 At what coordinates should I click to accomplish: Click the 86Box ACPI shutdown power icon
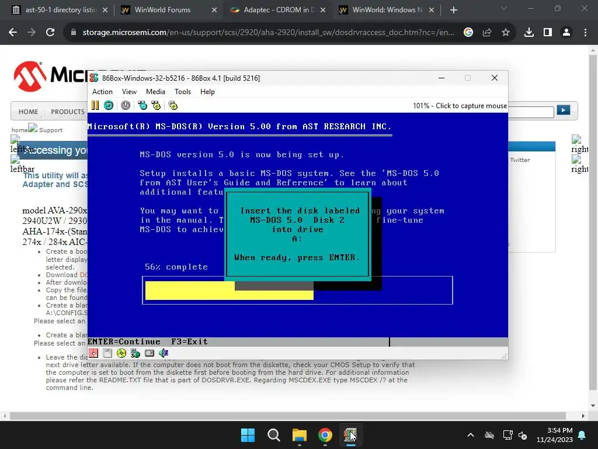[126, 105]
